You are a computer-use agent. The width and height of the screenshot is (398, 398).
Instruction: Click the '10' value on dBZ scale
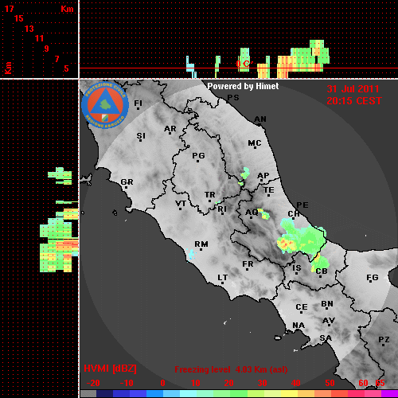196,383
